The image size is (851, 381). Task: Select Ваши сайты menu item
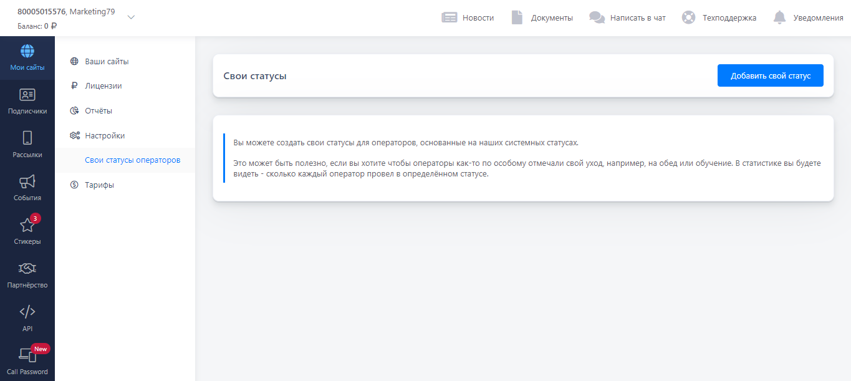coord(107,61)
